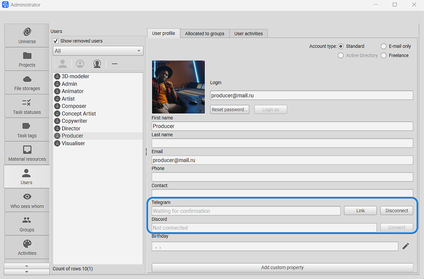The height and width of the screenshot is (279, 424).
Task: Click the Telegram Link button
Action: (360, 210)
